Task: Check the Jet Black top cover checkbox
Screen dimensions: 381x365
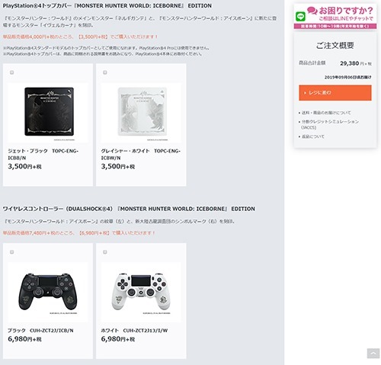Action: click(x=11, y=72)
